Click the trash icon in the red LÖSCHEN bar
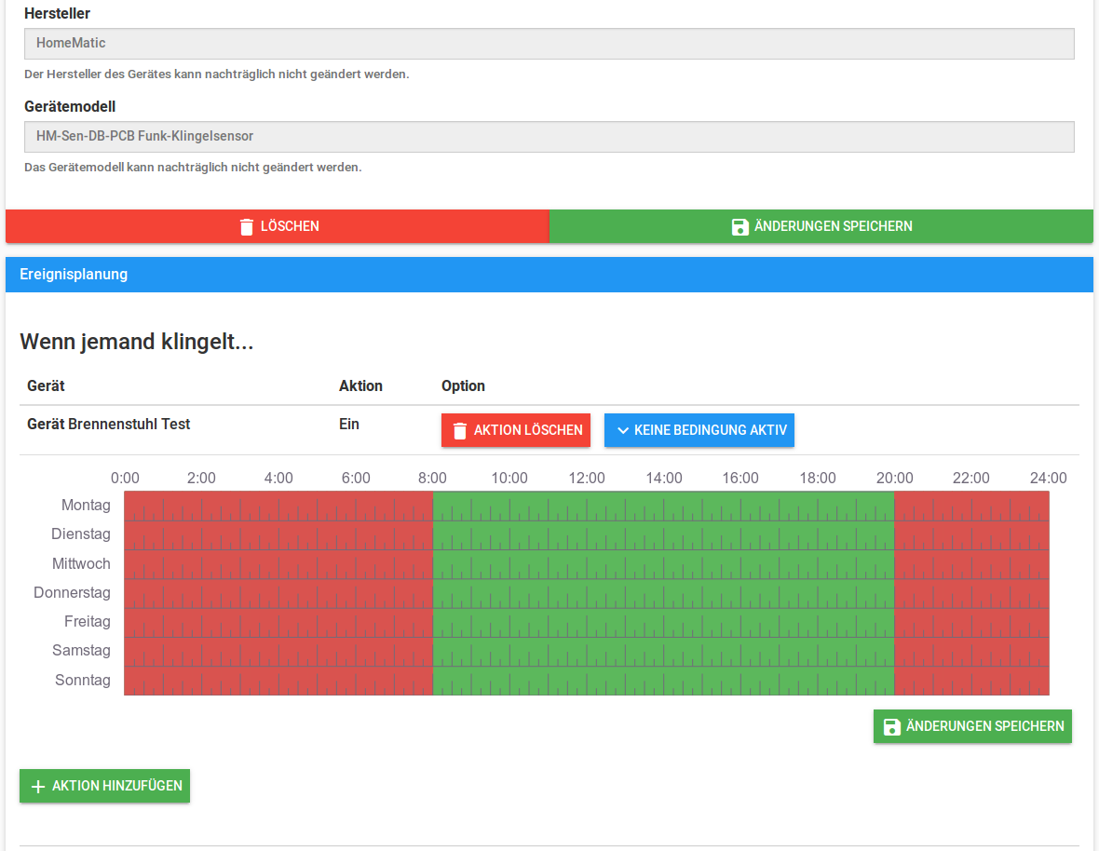Screen dimensions: 1099x851 point(247,226)
